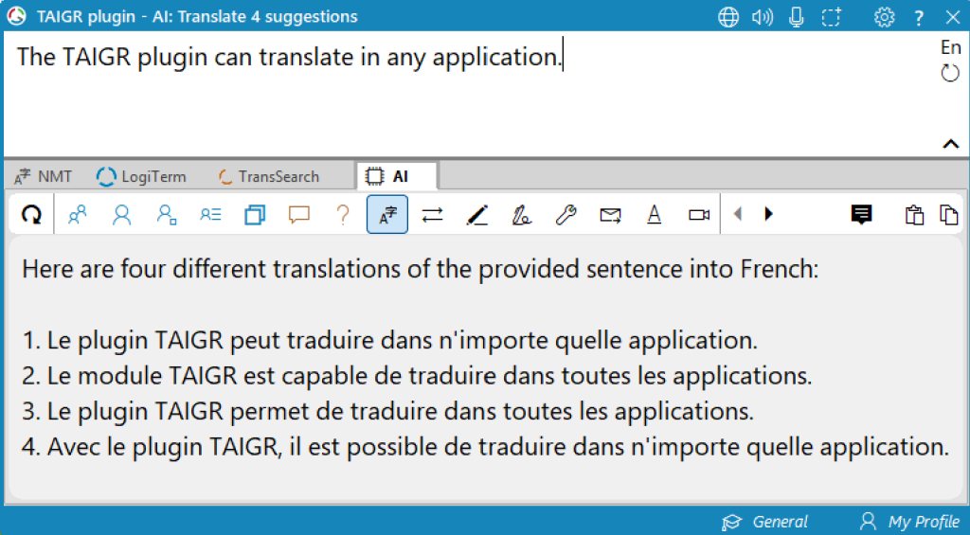Click the pencil icon in the AI toolbar
The height and width of the screenshot is (535, 970).
477,215
